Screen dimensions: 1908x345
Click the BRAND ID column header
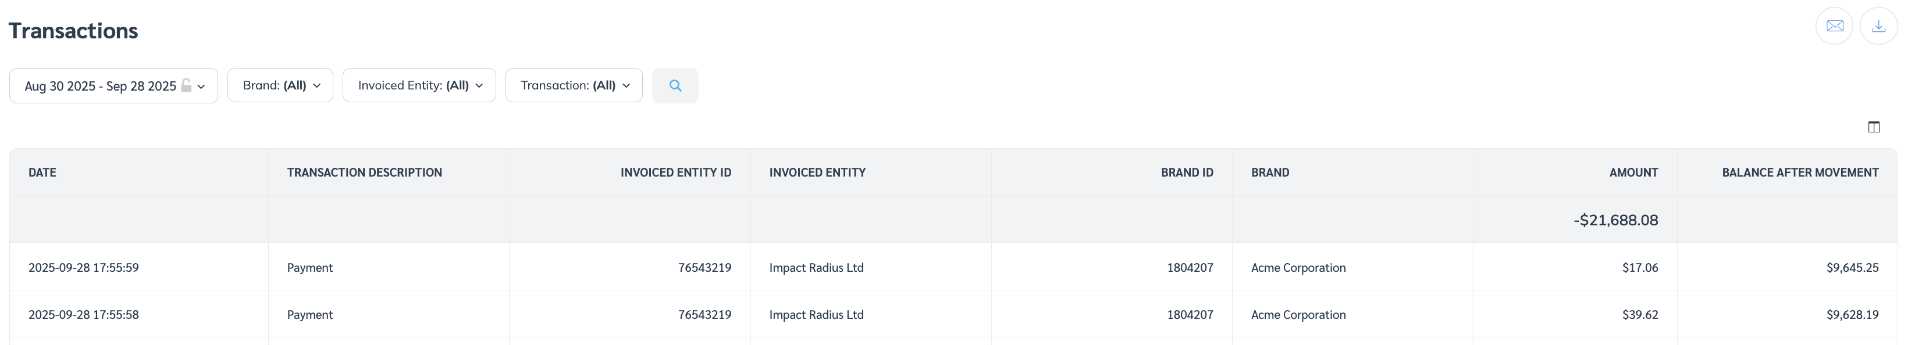point(1187,172)
